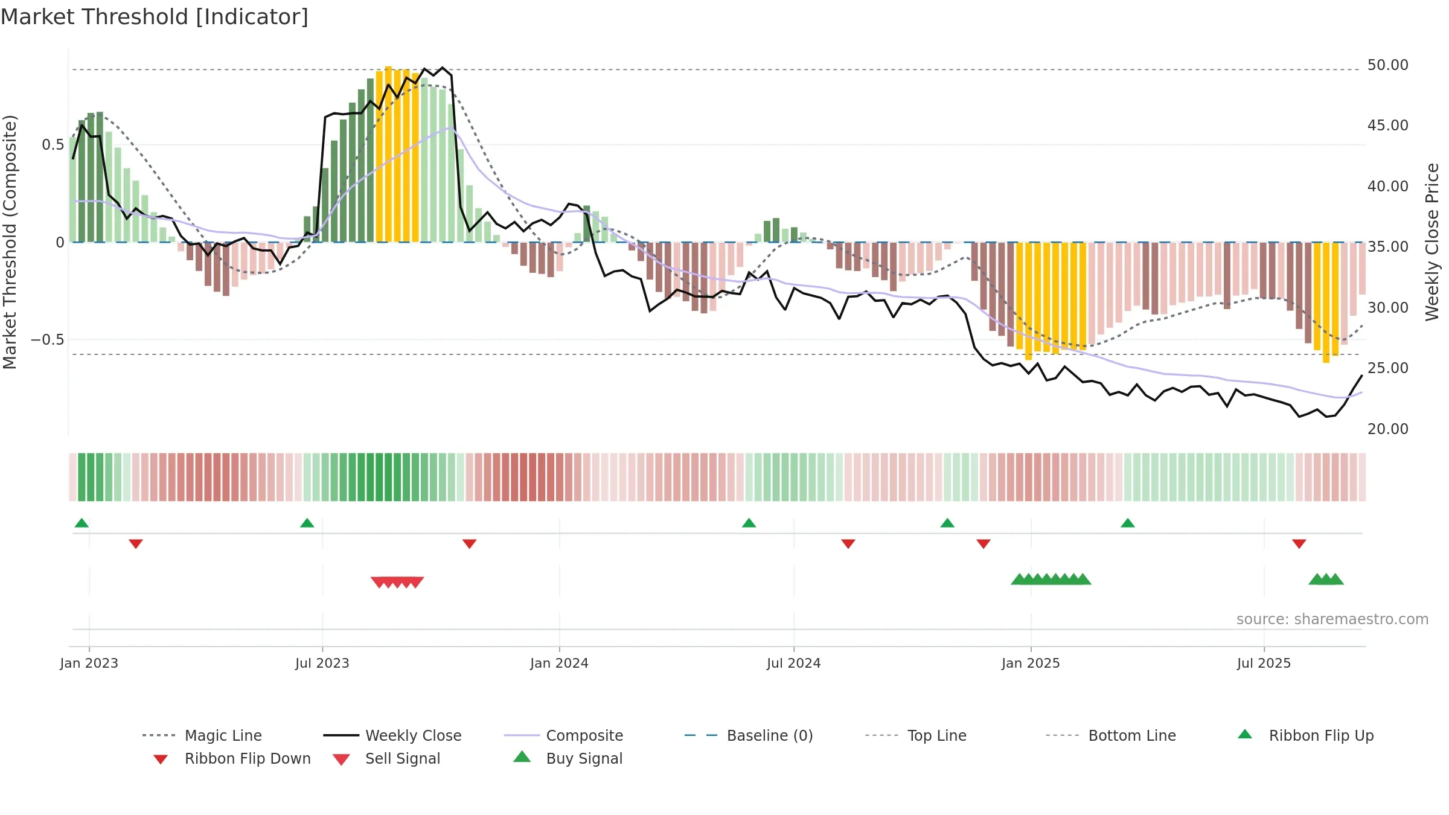Click the red Sell Signal legend triangle
Viewport: 1449px width, 815px height.
click(x=341, y=759)
